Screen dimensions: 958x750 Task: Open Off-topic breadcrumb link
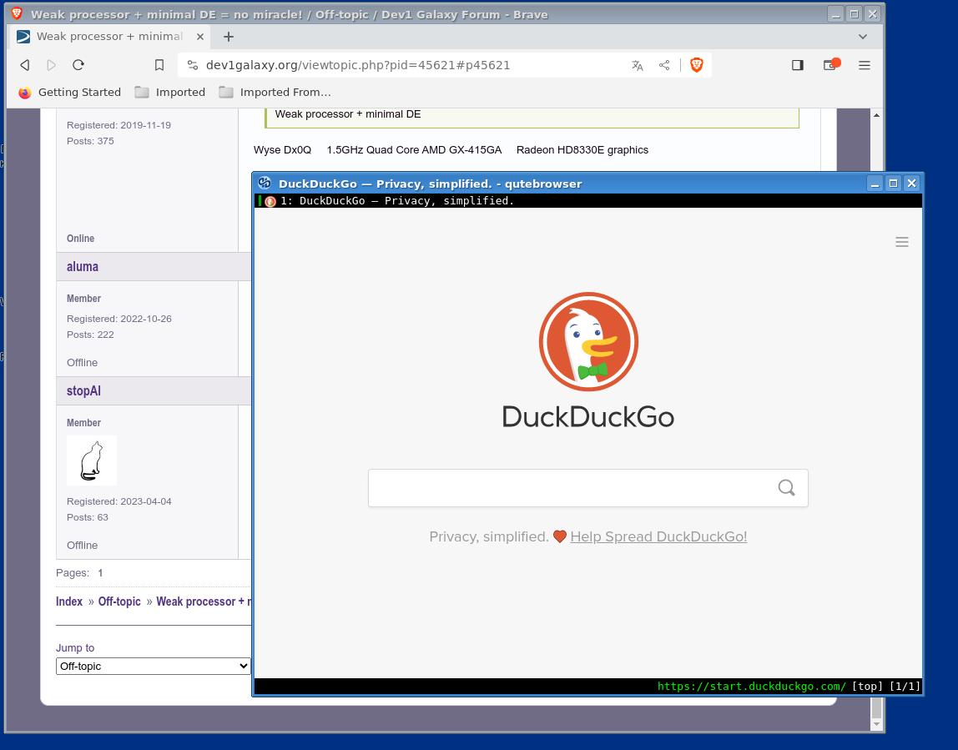click(119, 602)
